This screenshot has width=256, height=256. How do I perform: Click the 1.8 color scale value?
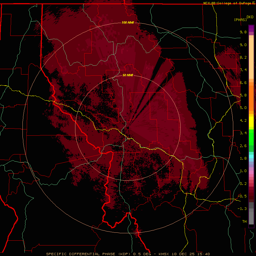click(243, 158)
